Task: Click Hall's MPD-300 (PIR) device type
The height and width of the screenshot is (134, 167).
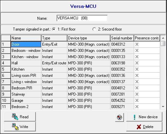Action: point(89,63)
